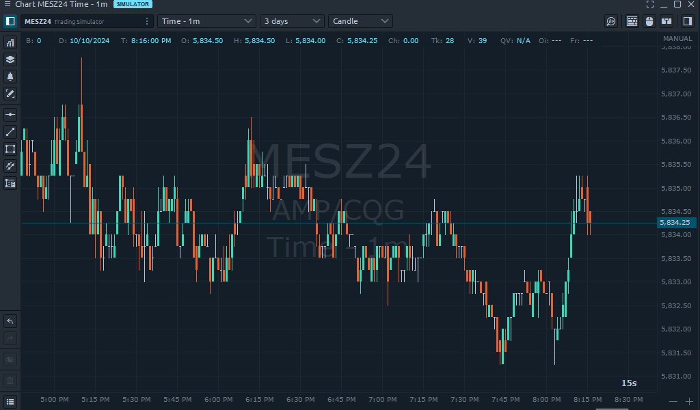This screenshot has height=410, width=700.
Task: Open the volume analysis magnifier icon
Action: [x=611, y=21]
